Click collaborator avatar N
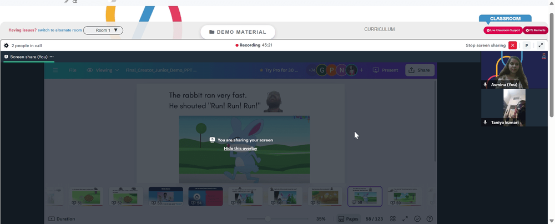This screenshot has width=555, height=224. point(341,70)
